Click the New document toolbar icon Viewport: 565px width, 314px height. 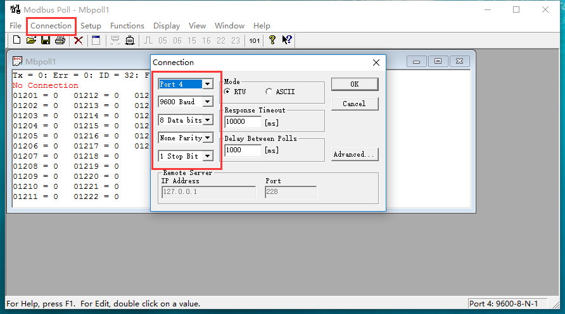(16, 40)
